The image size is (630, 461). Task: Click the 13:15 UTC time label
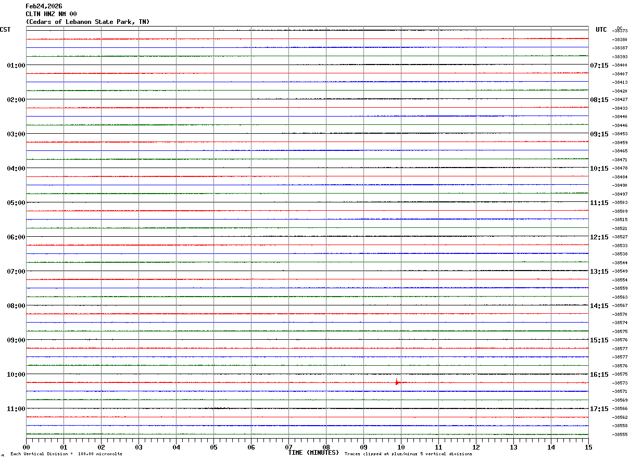tap(599, 271)
